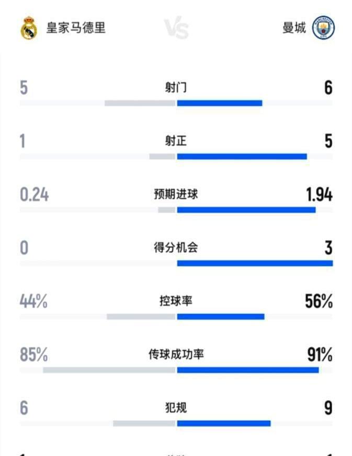Click the 56% possession value
This screenshot has height=456, width=352.
(319, 301)
